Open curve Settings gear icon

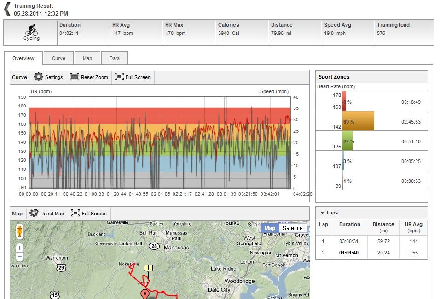[x=39, y=77]
